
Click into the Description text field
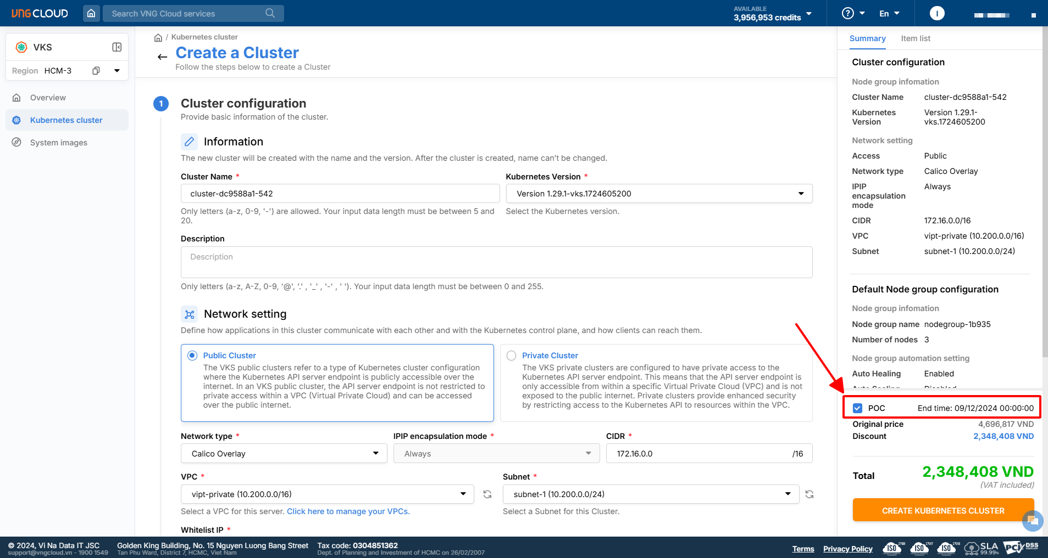pyautogui.click(x=496, y=262)
